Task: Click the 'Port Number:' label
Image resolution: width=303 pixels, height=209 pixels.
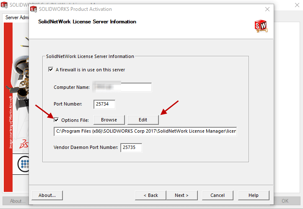Action: [68, 104]
